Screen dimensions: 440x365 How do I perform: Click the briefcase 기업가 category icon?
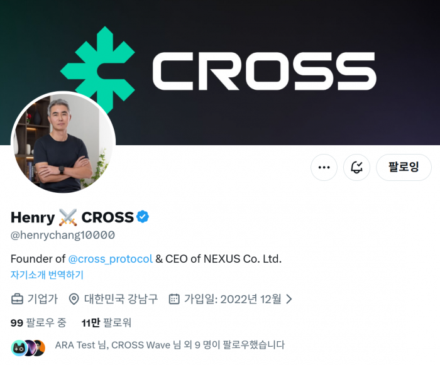point(17,299)
